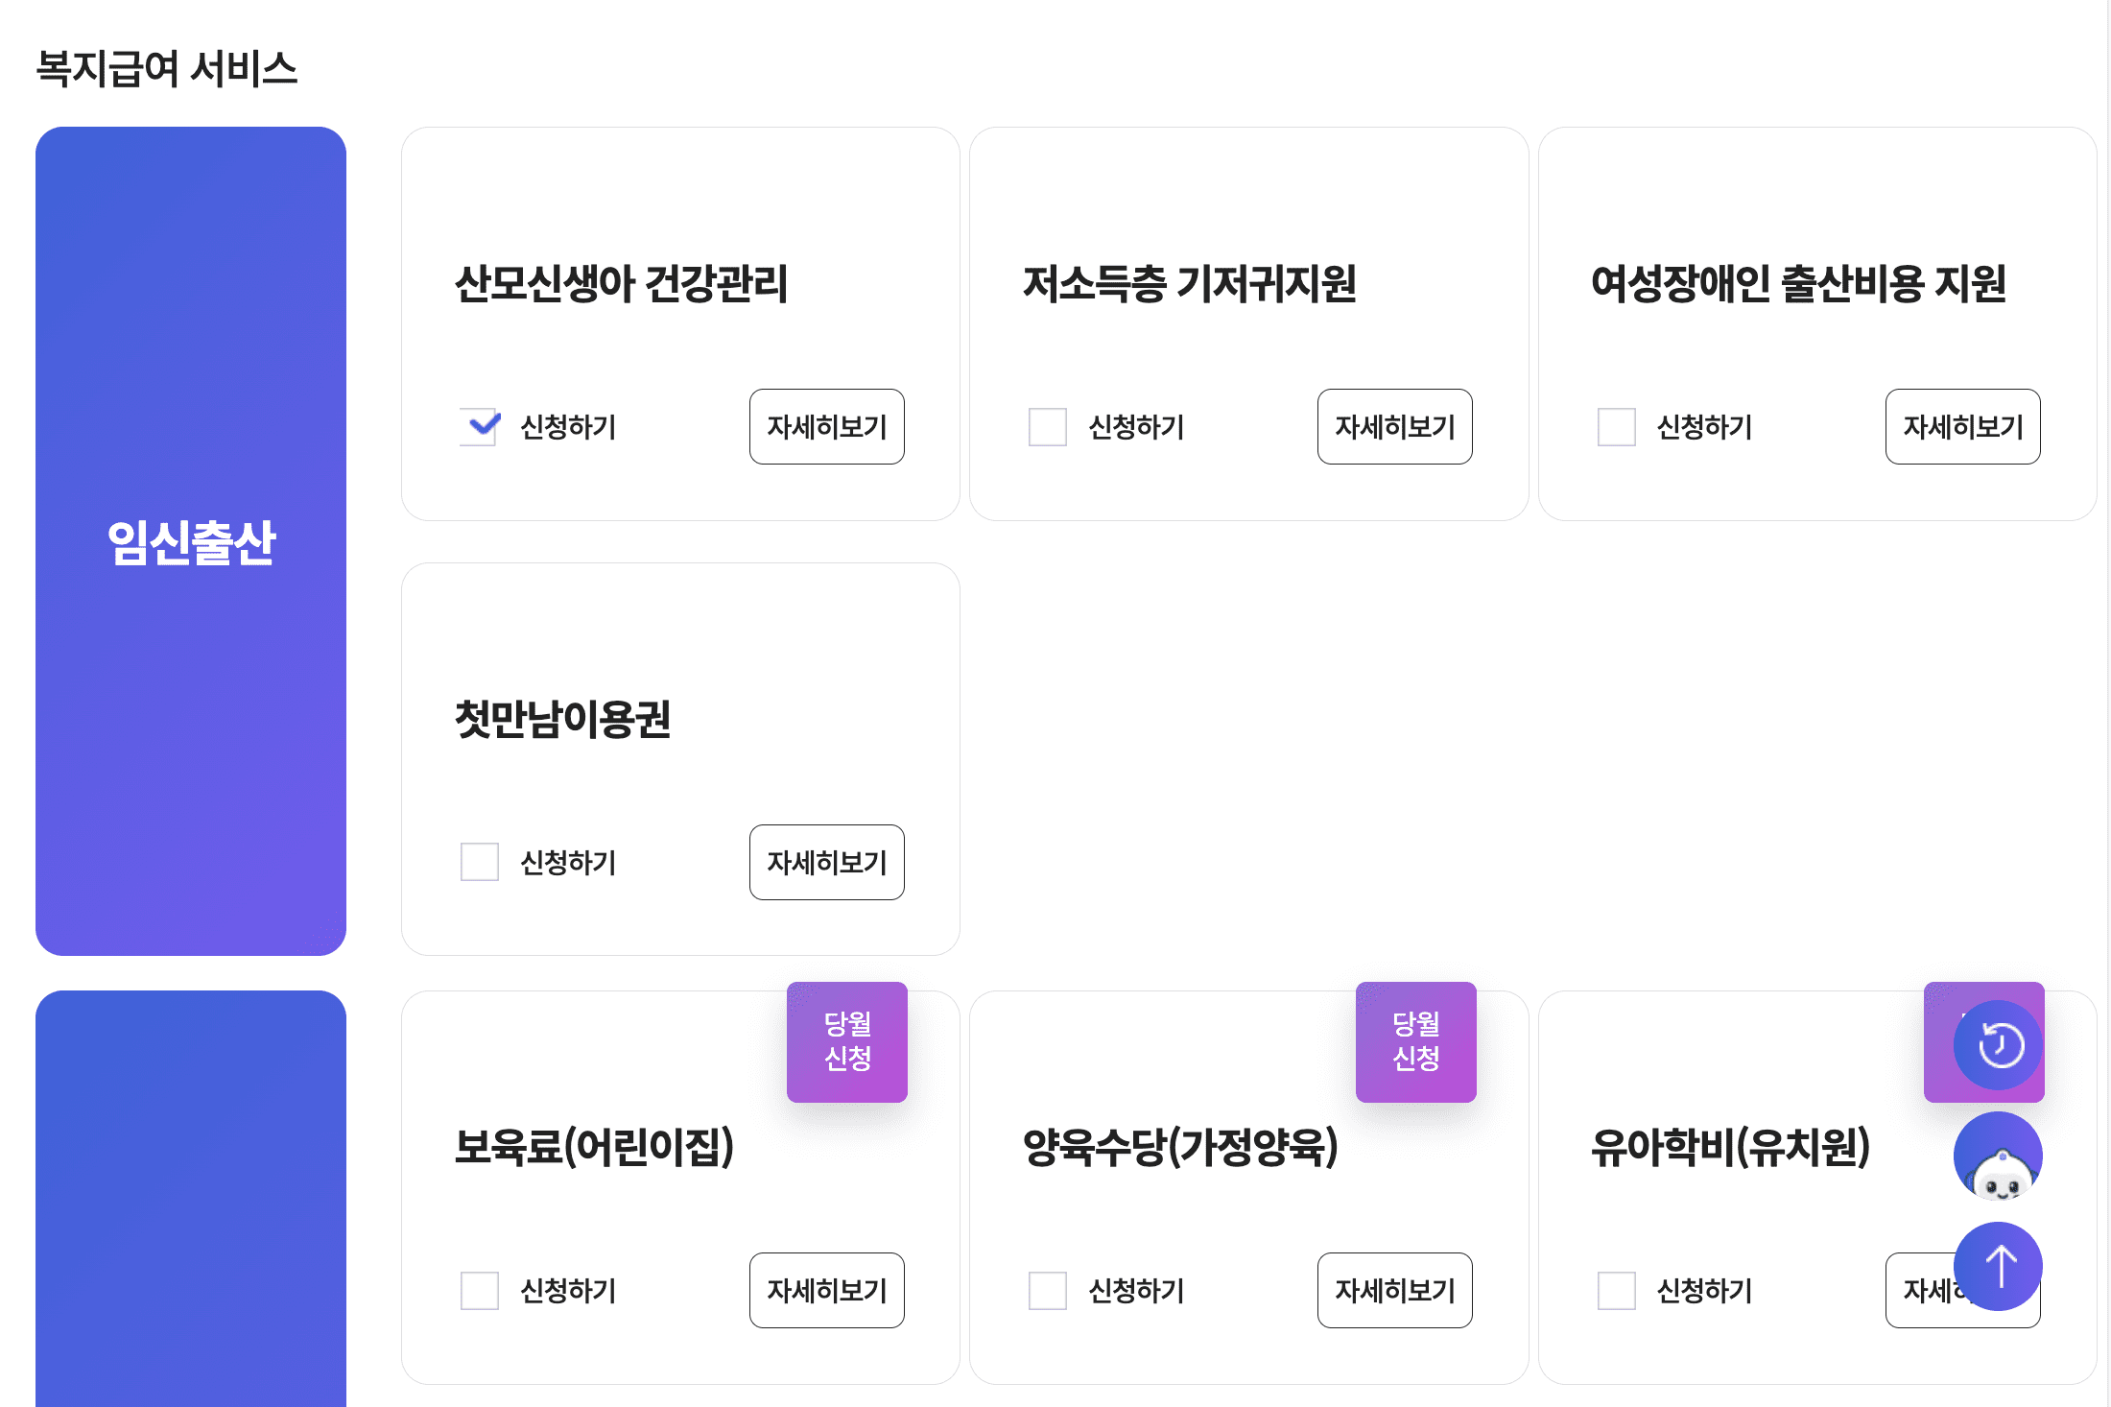Enable 신청하기 for 양육수당(가정양육)
Screen dimensions: 2111x1407
tap(1046, 1291)
